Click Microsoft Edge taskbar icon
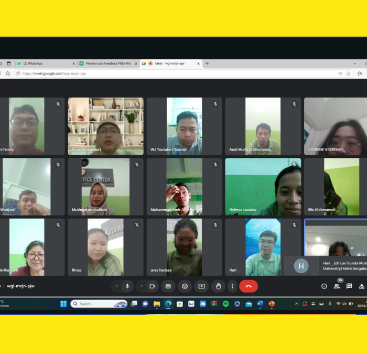 pyautogui.click(x=168, y=304)
